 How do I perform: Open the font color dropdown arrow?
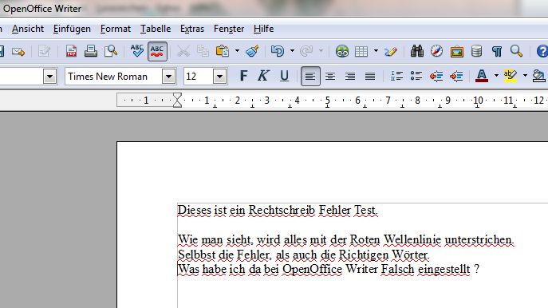click(496, 76)
